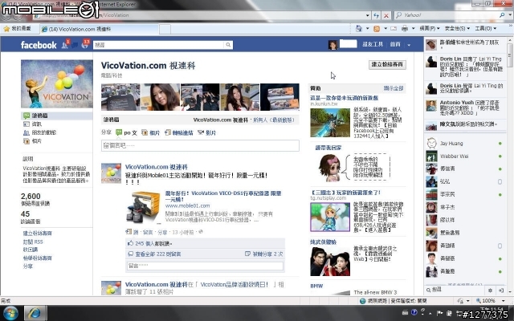Click the chat search box at the sidebar bottom

pos(455,291)
